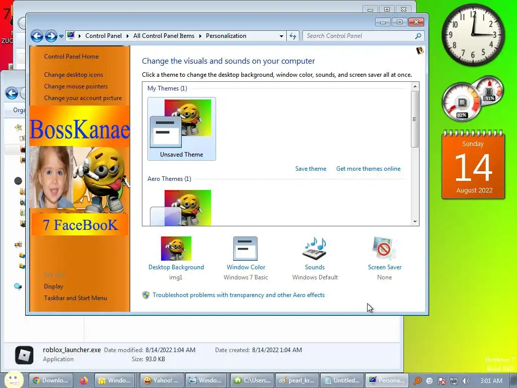
Task: Switch to Yahoo! taskbar button
Action: (162, 380)
